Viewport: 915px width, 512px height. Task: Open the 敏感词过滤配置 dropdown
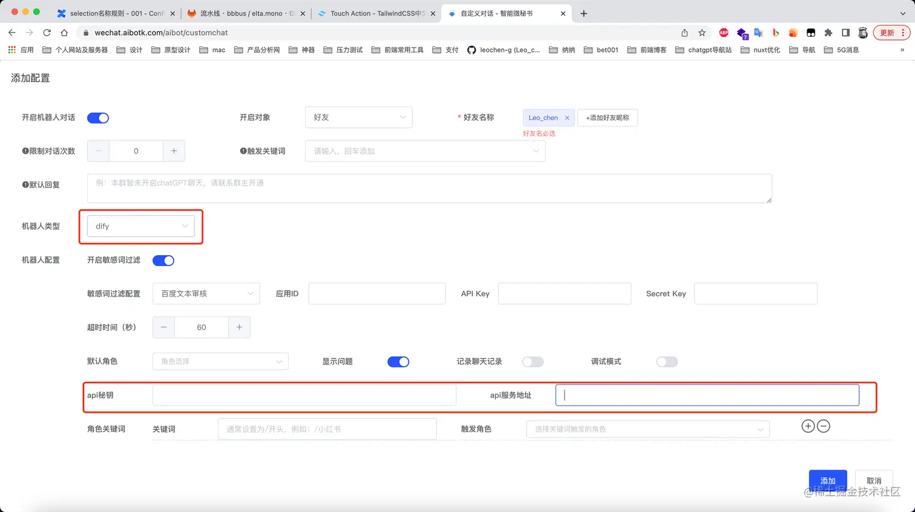tap(206, 294)
